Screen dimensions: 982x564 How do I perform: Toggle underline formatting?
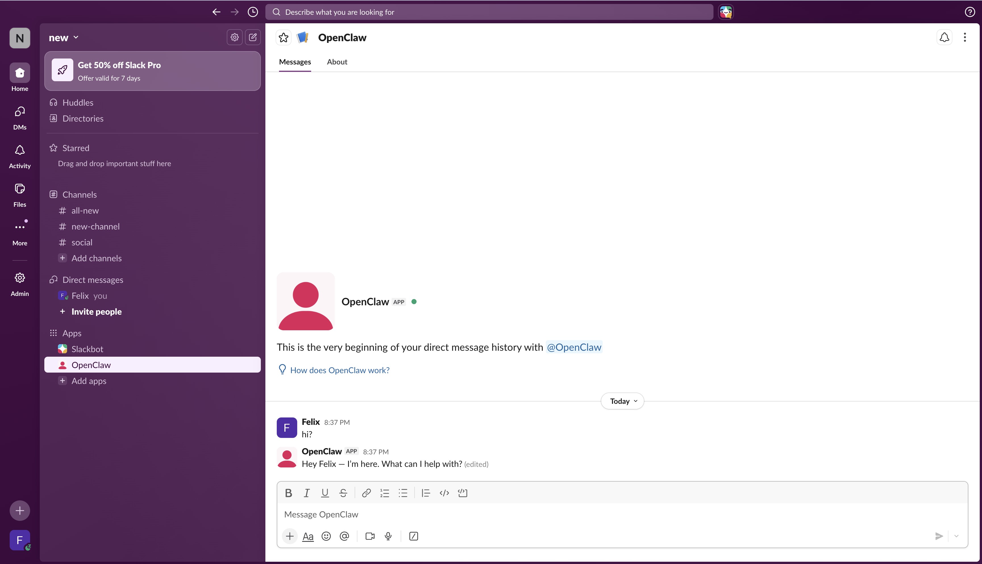[x=325, y=493]
